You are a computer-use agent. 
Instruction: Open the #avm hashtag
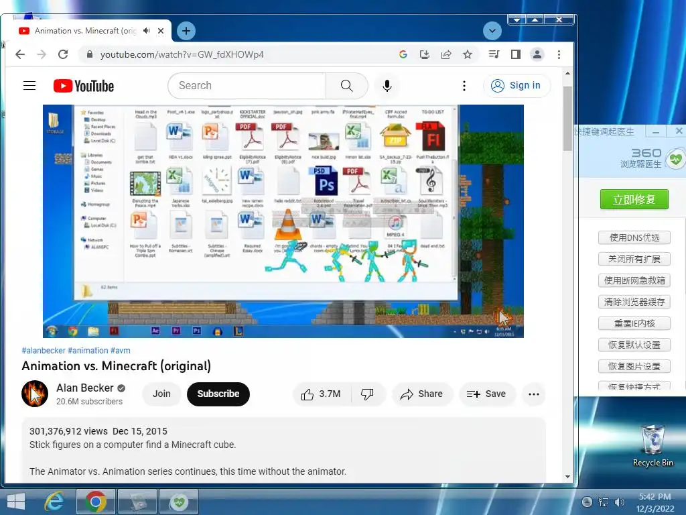click(120, 350)
